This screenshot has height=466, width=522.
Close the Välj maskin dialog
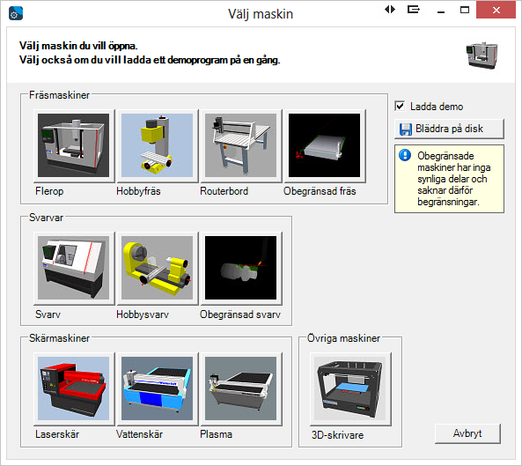point(496,10)
